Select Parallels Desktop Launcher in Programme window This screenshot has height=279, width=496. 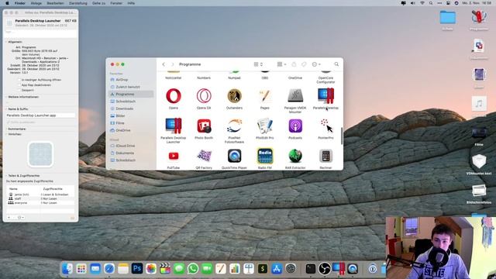coord(174,126)
